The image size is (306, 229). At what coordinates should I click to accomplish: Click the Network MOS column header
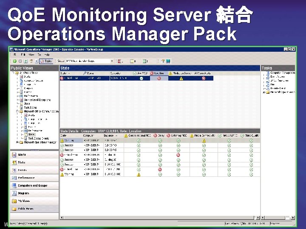tap(228, 136)
